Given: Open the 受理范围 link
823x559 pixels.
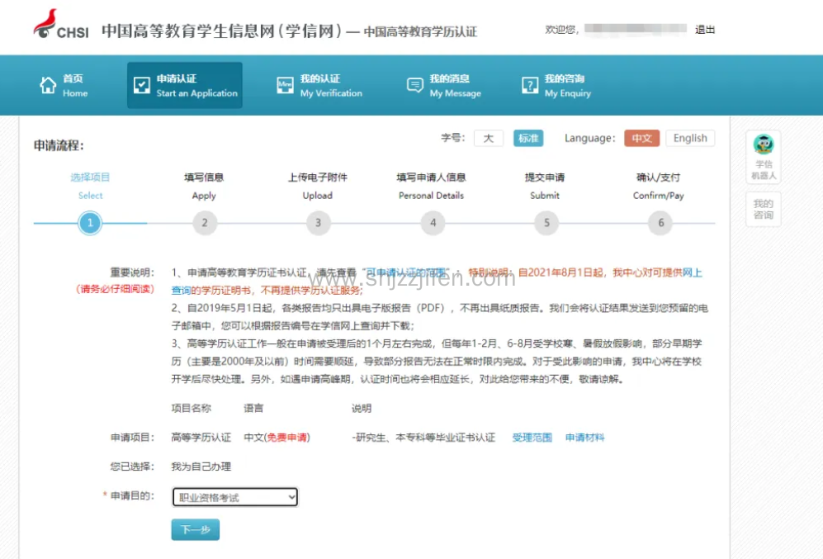Looking at the screenshot, I should 532,438.
